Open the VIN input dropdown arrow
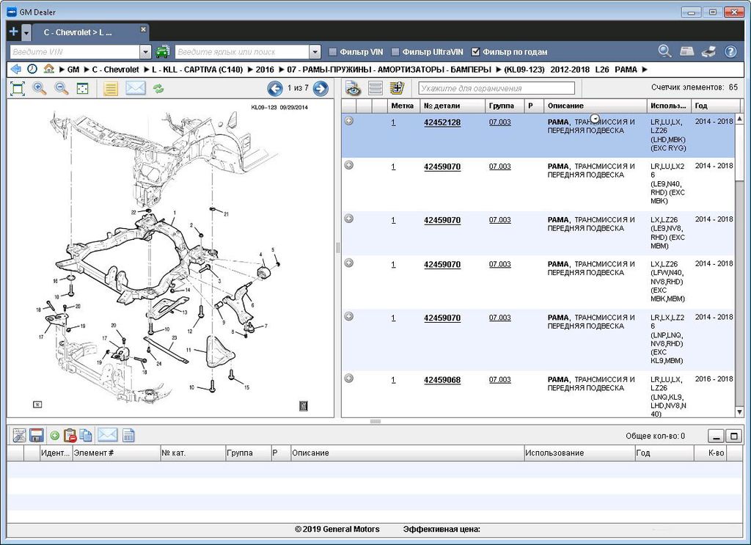751x545 pixels. (x=145, y=52)
